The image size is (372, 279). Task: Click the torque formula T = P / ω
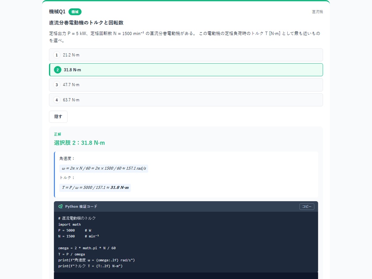click(x=95, y=188)
